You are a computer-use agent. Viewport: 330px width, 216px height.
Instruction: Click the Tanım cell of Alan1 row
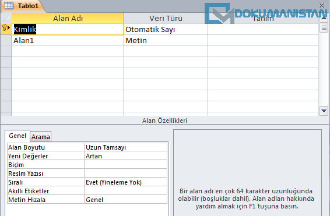click(x=263, y=40)
